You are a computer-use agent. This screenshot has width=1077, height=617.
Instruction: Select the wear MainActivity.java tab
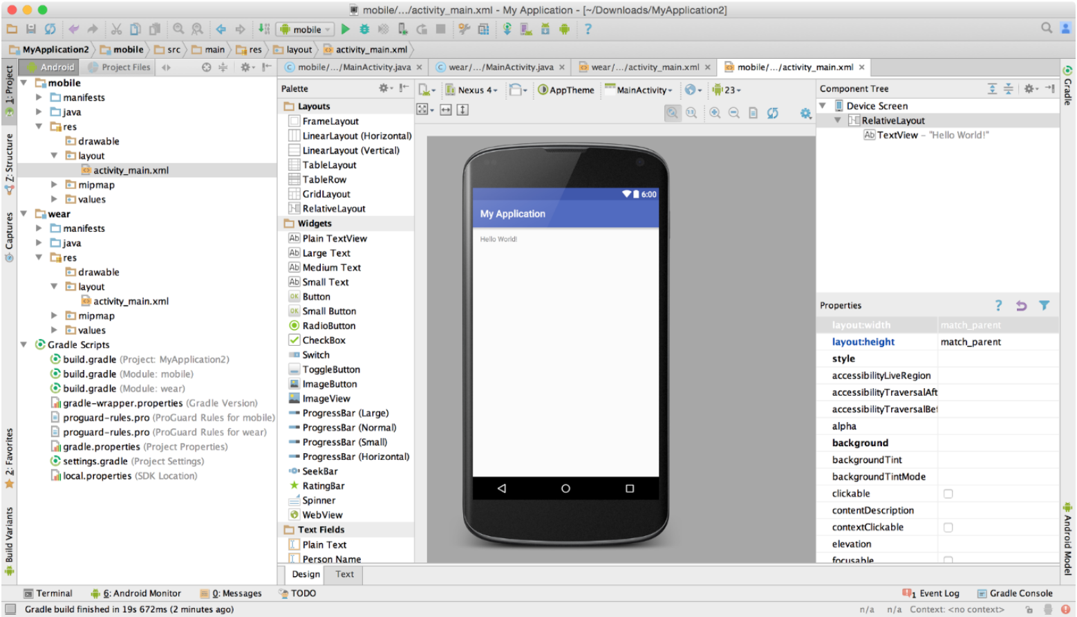pos(499,67)
